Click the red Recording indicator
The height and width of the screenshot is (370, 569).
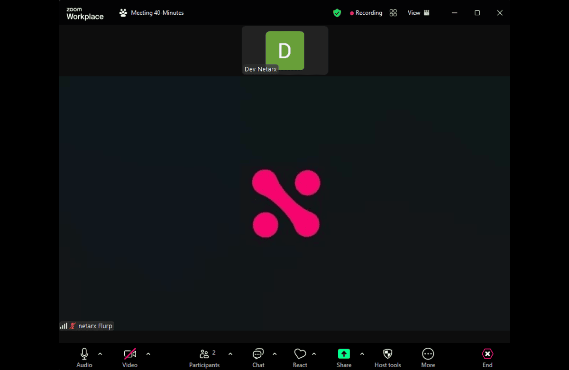(366, 13)
